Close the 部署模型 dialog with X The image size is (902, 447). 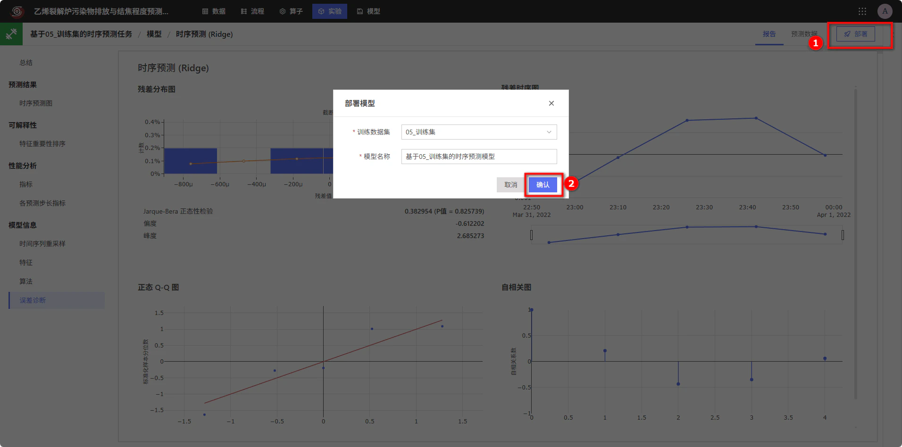[551, 103]
